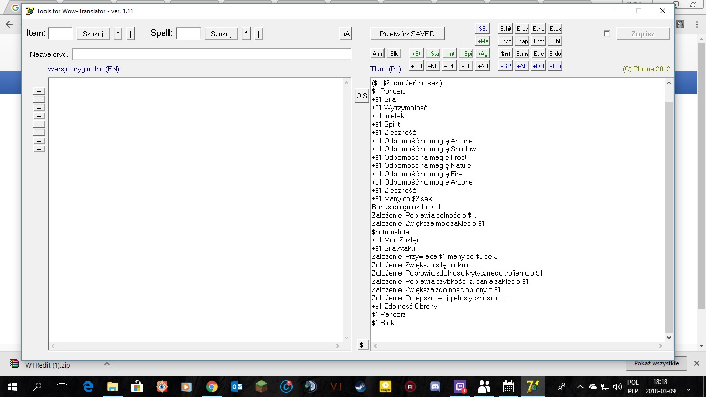Expand the WTRedit download options chevron
This screenshot has width=706, height=397.
tap(107, 364)
